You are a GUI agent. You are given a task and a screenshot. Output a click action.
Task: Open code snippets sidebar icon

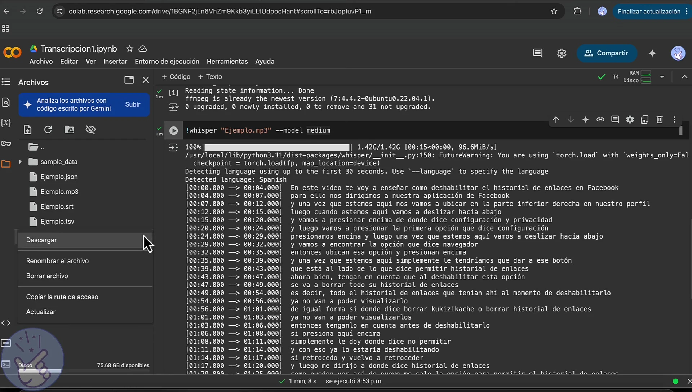tap(6, 323)
